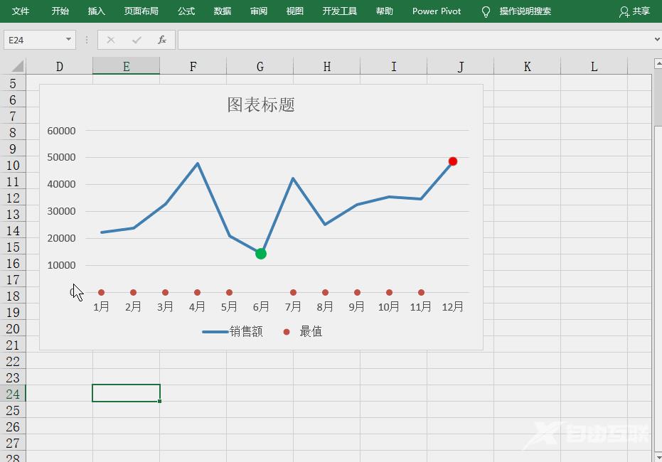662x462 pixels.
Task: Switch to the Power Pivot tab
Action: tap(436, 11)
